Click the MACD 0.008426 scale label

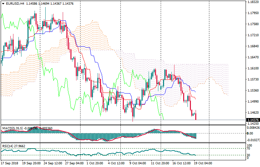pyautogui.click(x=253, y=127)
